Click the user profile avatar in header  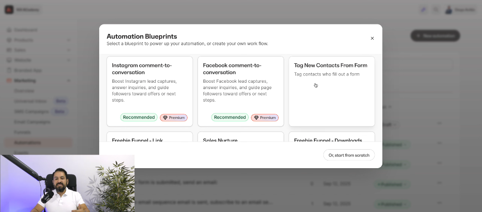(448, 9)
